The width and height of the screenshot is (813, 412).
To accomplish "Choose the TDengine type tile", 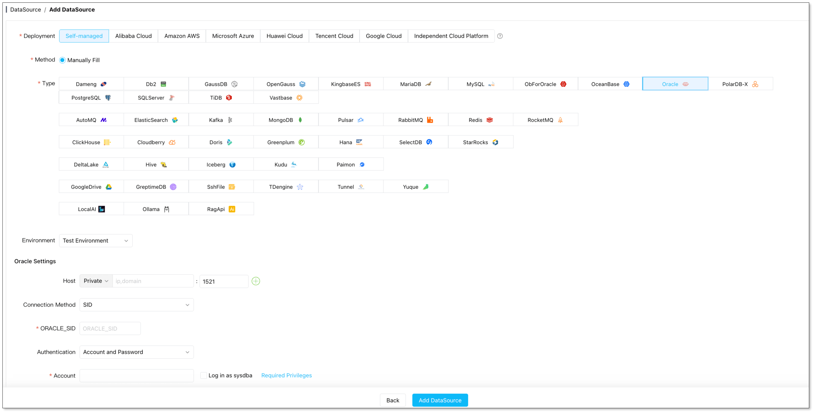I will (x=286, y=187).
